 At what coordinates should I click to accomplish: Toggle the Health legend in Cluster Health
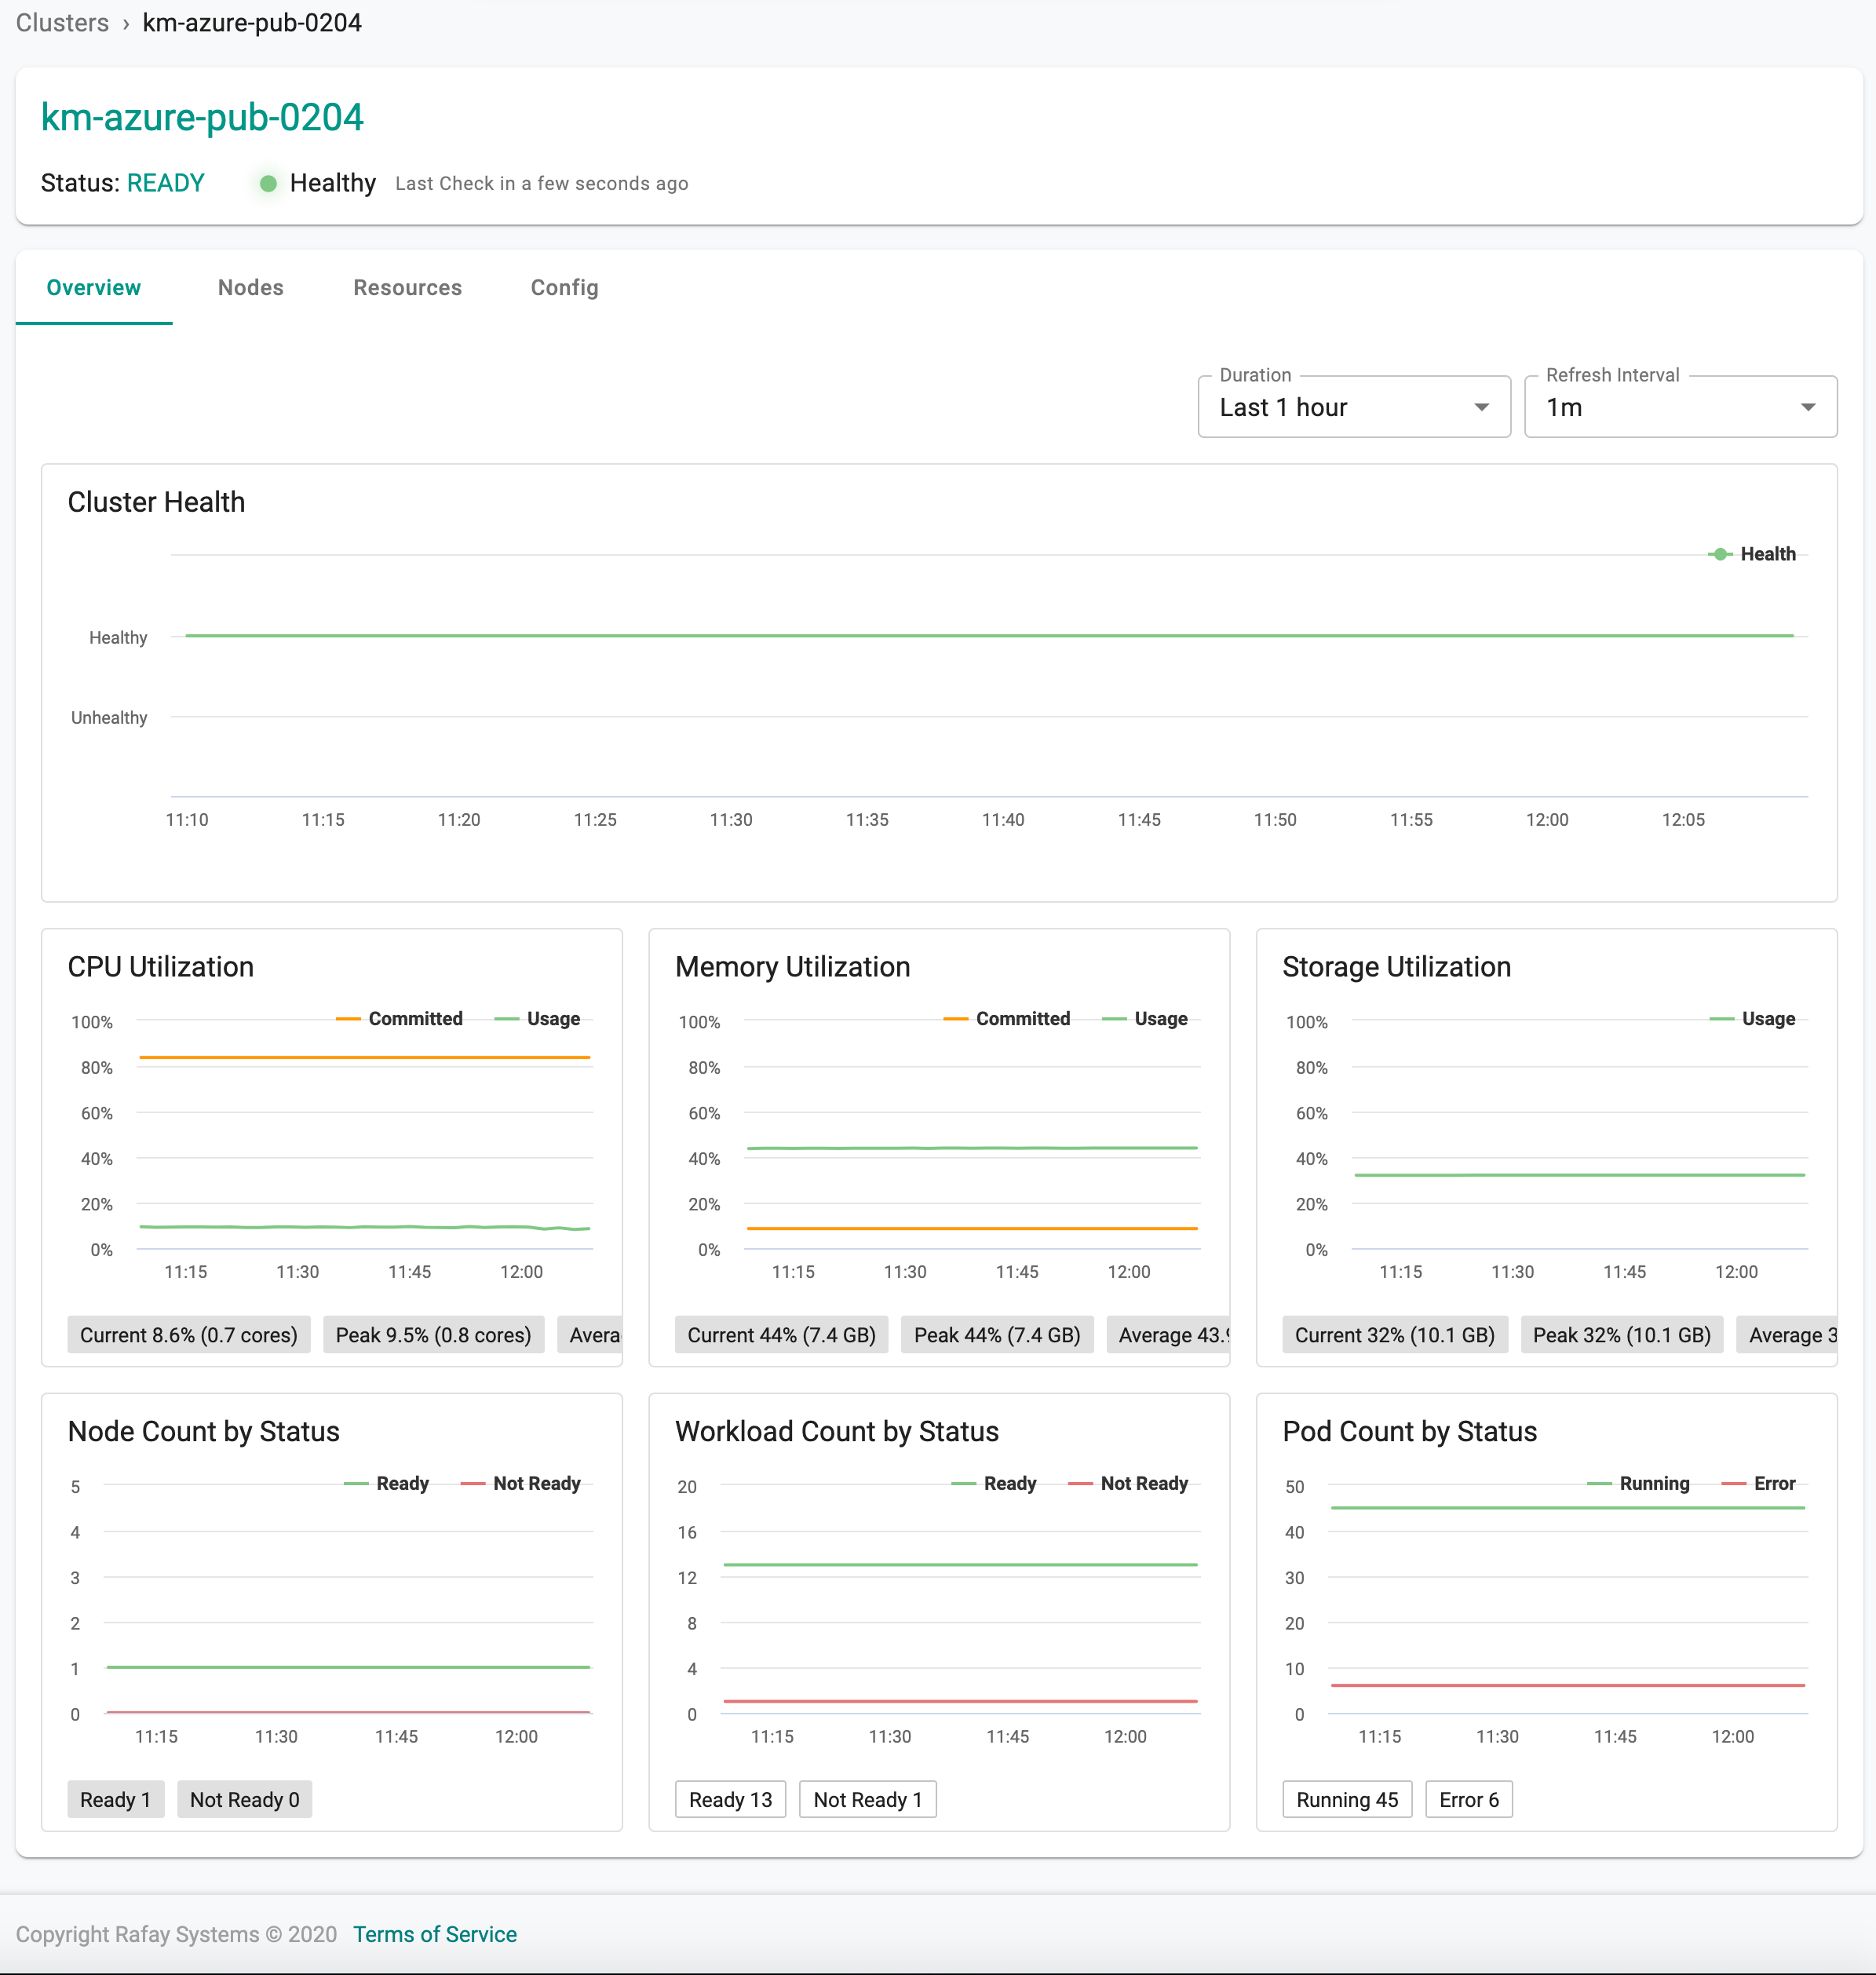coord(1752,554)
